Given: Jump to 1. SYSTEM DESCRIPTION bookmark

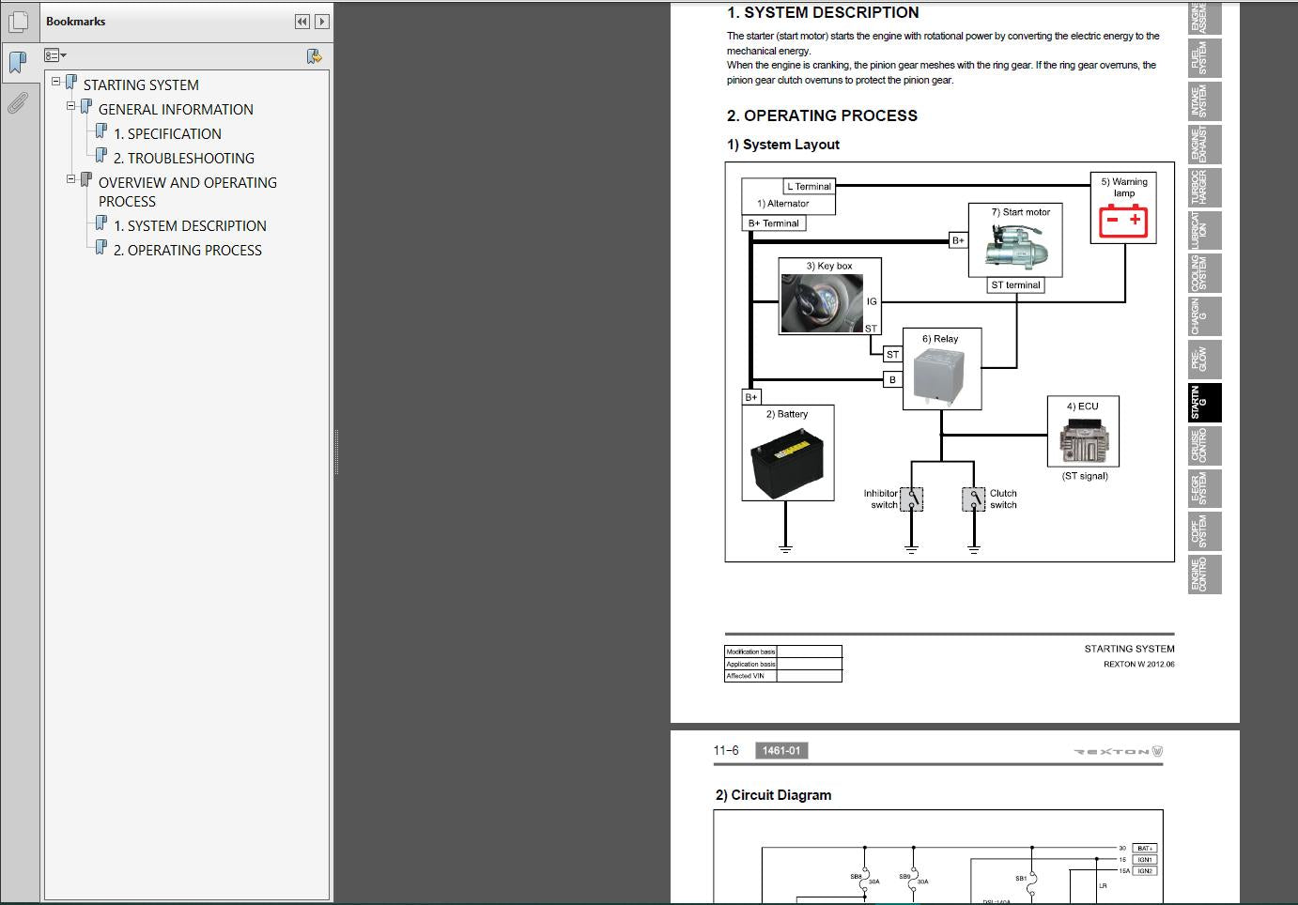Looking at the screenshot, I should click(x=190, y=226).
